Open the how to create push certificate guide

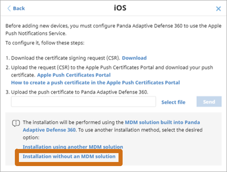click(95, 83)
